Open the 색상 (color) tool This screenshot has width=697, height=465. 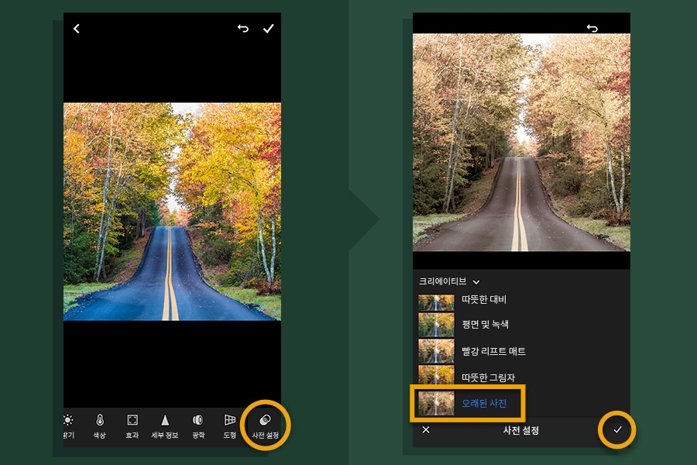(100, 425)
